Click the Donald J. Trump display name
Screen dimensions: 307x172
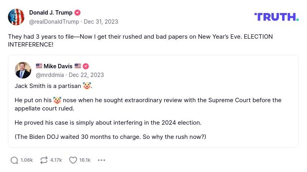(x=51, y=13)
